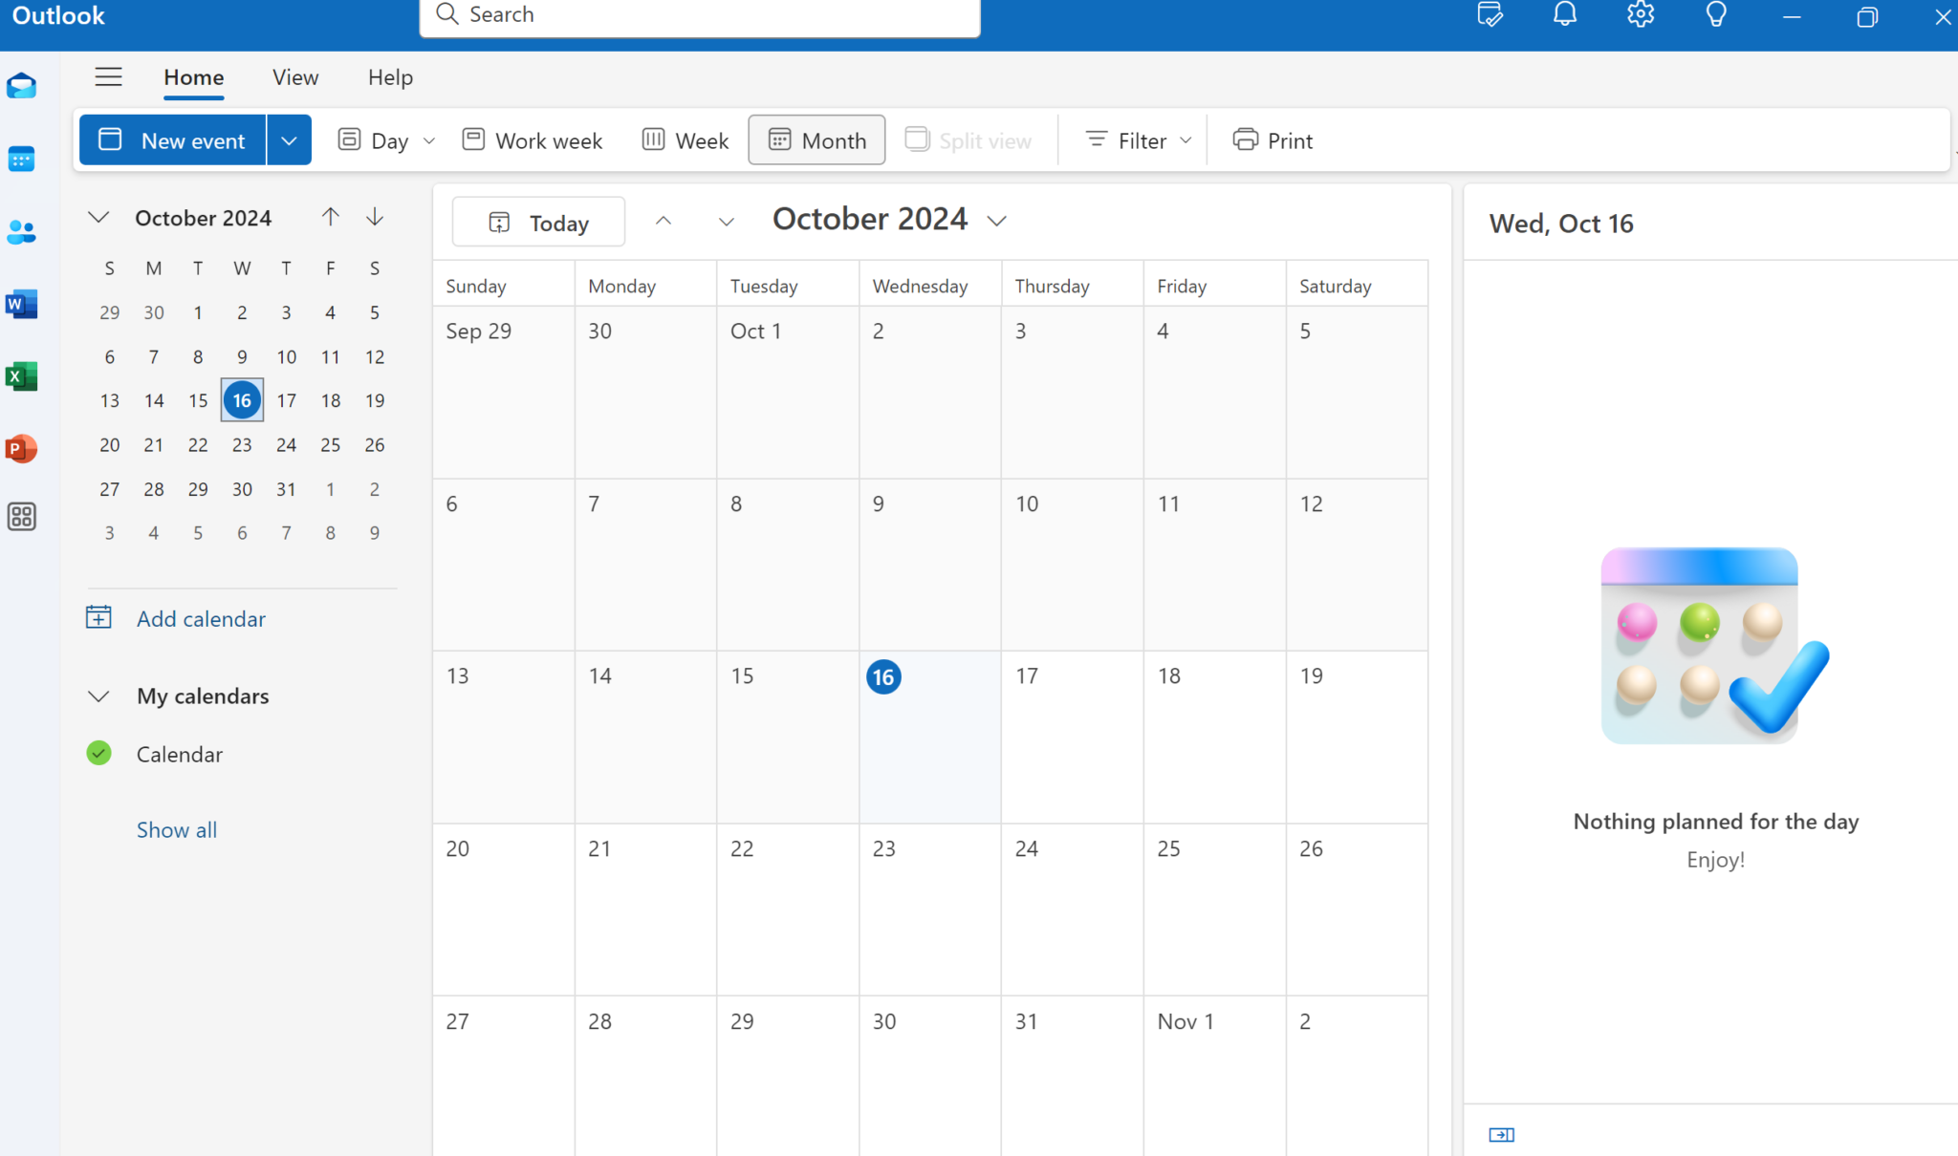The height and width of the screenshot is (1156, 1958).
Task: Open the More apps grid icon
Action: [x=21, y=517]
